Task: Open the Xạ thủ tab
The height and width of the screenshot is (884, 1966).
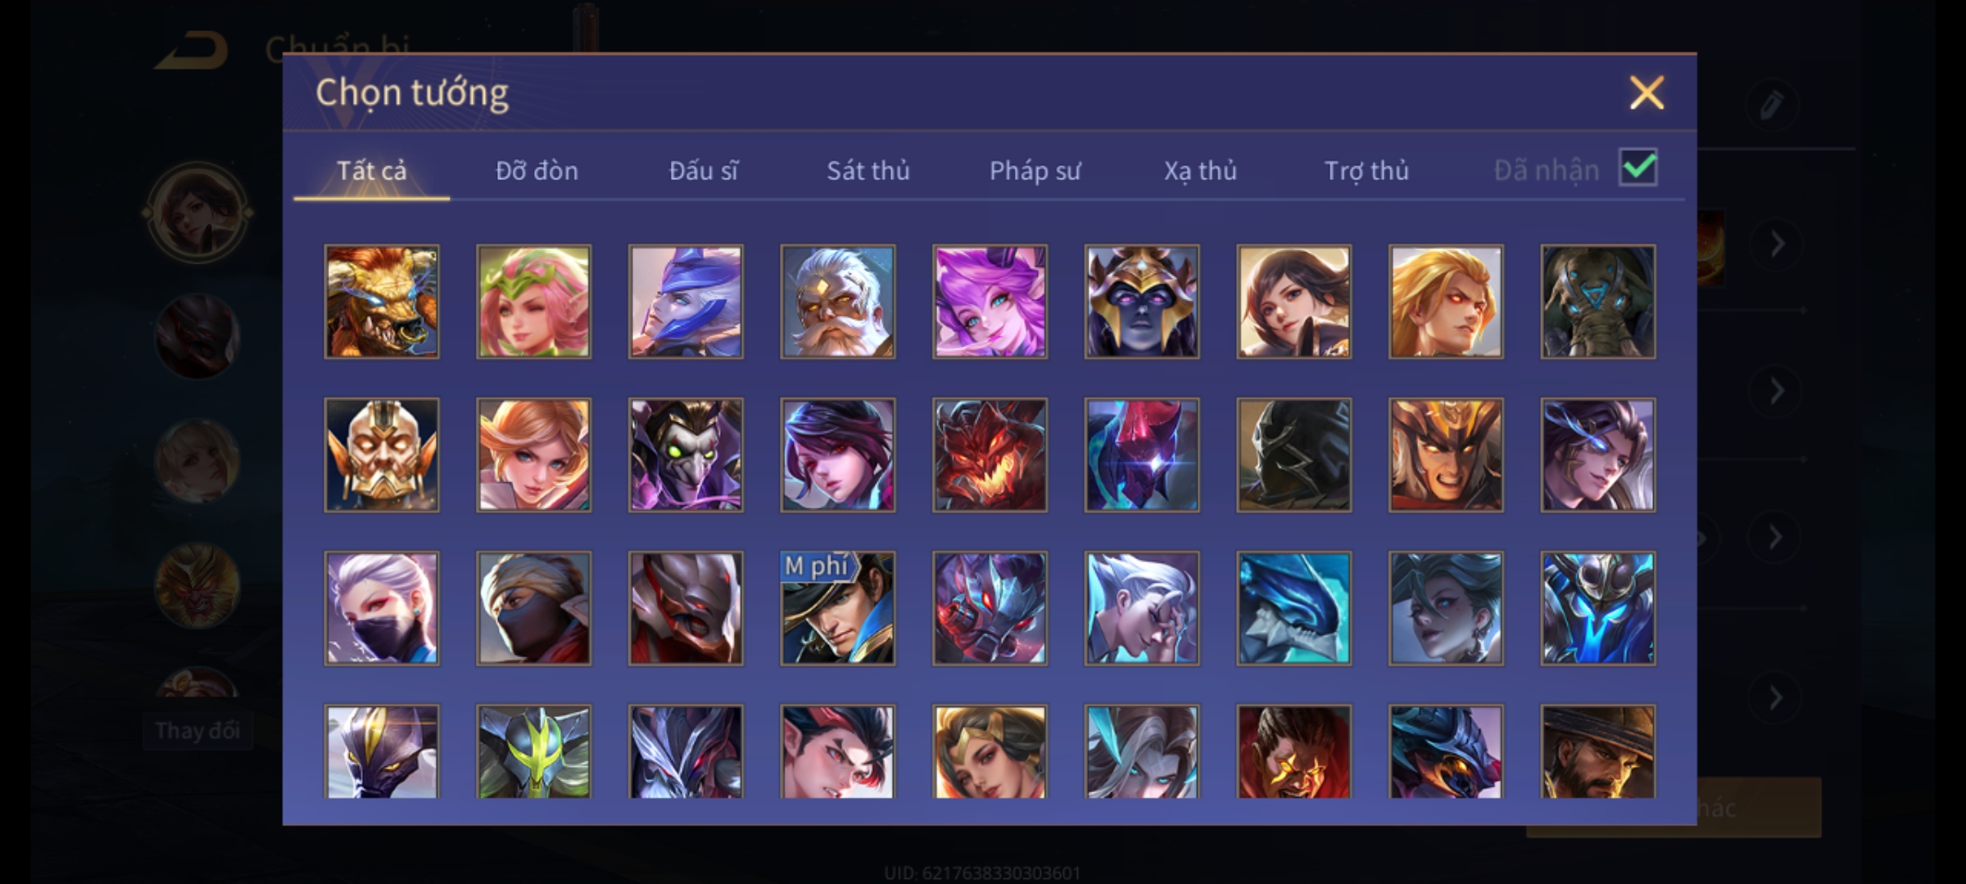Action: click(1201, 170)
